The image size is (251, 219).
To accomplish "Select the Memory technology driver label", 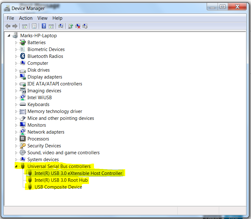I will [55, 111].
